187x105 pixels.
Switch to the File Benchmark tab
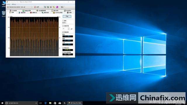(x=13, y=10)
